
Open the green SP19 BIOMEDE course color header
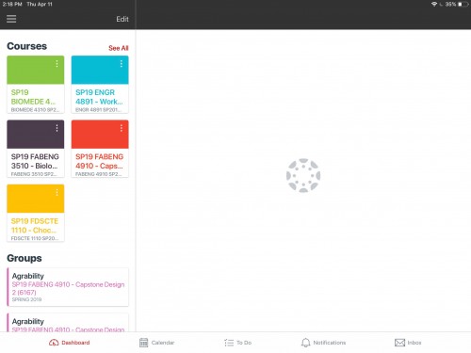[x=36, y=70]
